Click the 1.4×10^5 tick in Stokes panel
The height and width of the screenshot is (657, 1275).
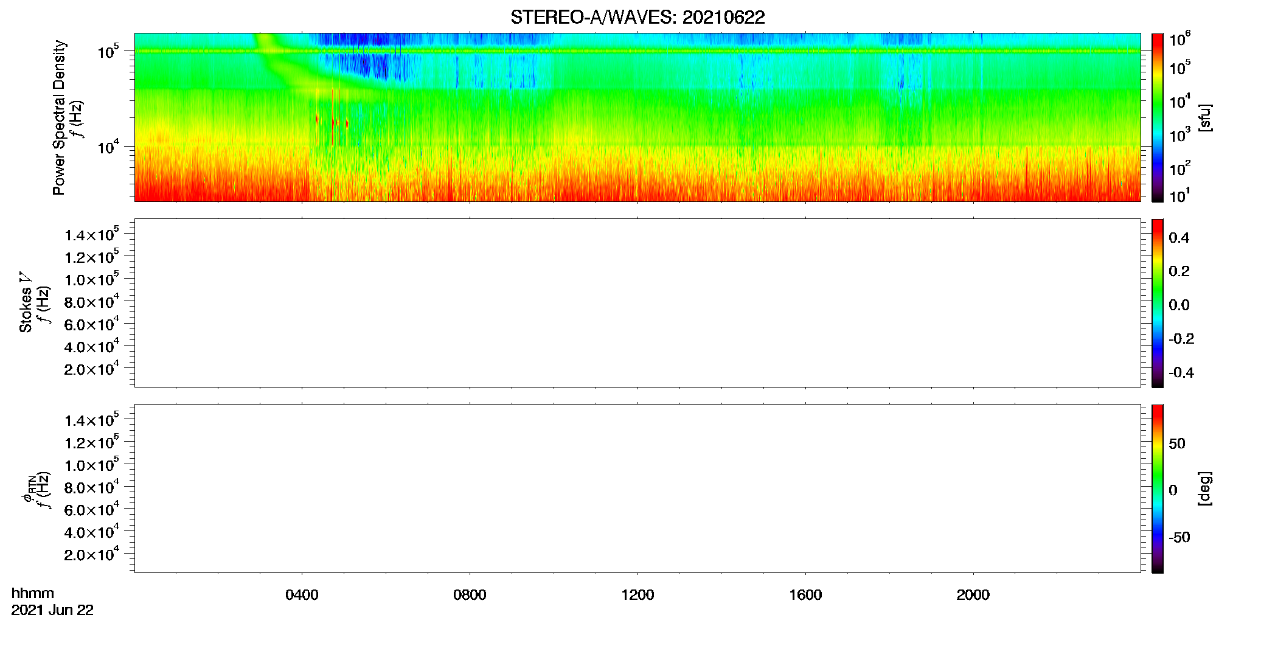pos(91,235)
